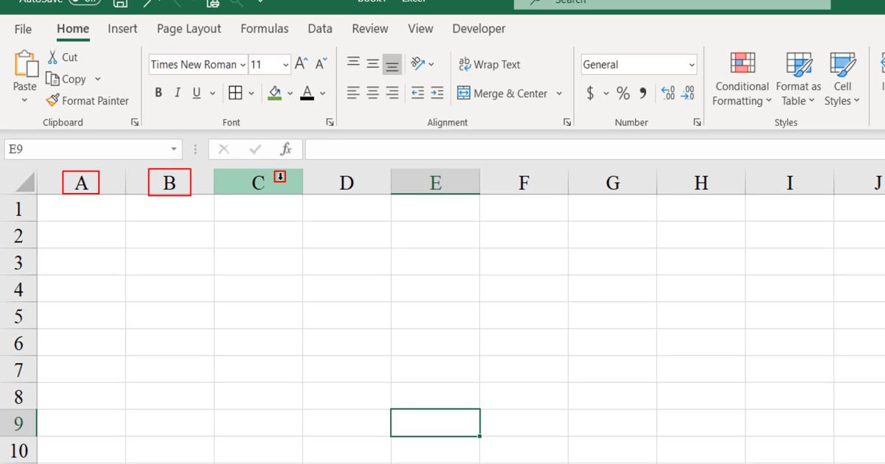The height and width of the screenshot is (464, 885).
Task: Switch to the Developer ribbon tab
Action: tap(479, 28)
